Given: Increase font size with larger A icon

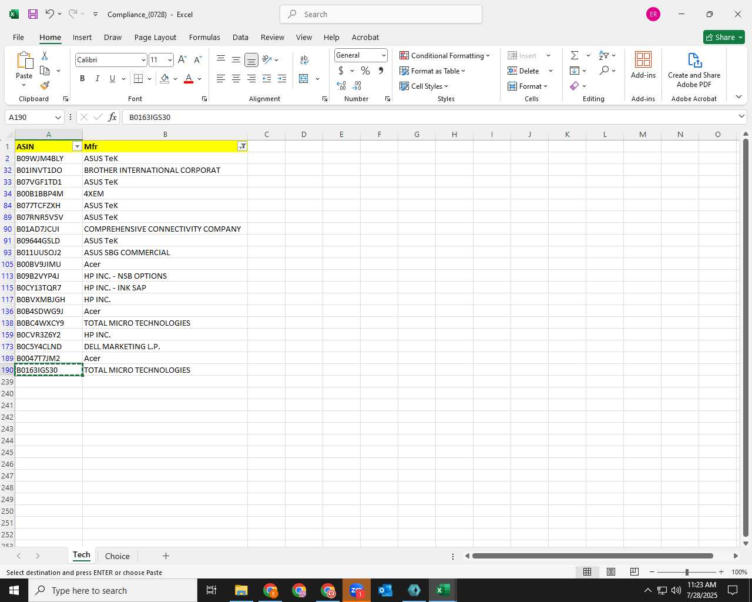Looking at the screenshot, I should [x=182, y=59].
